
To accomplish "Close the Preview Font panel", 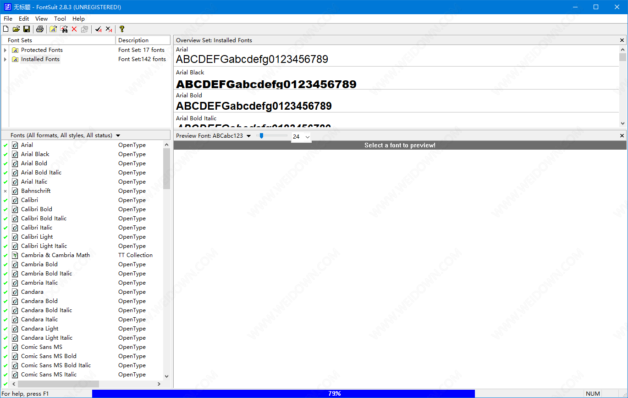I will 622,136.
